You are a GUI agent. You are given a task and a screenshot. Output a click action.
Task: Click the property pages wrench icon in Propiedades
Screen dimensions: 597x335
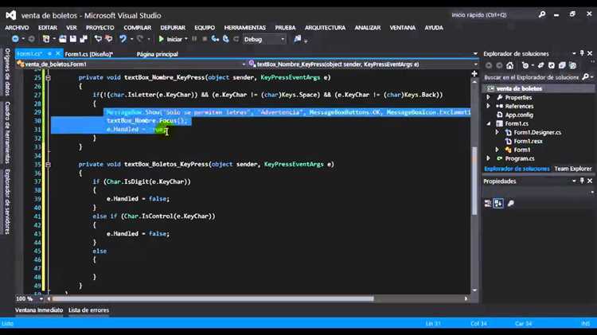point(511,203)
